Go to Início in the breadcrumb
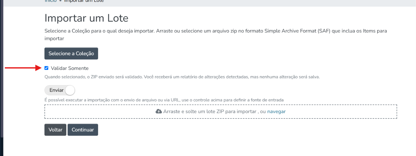 pyautogui.click(x=50, y=1)
